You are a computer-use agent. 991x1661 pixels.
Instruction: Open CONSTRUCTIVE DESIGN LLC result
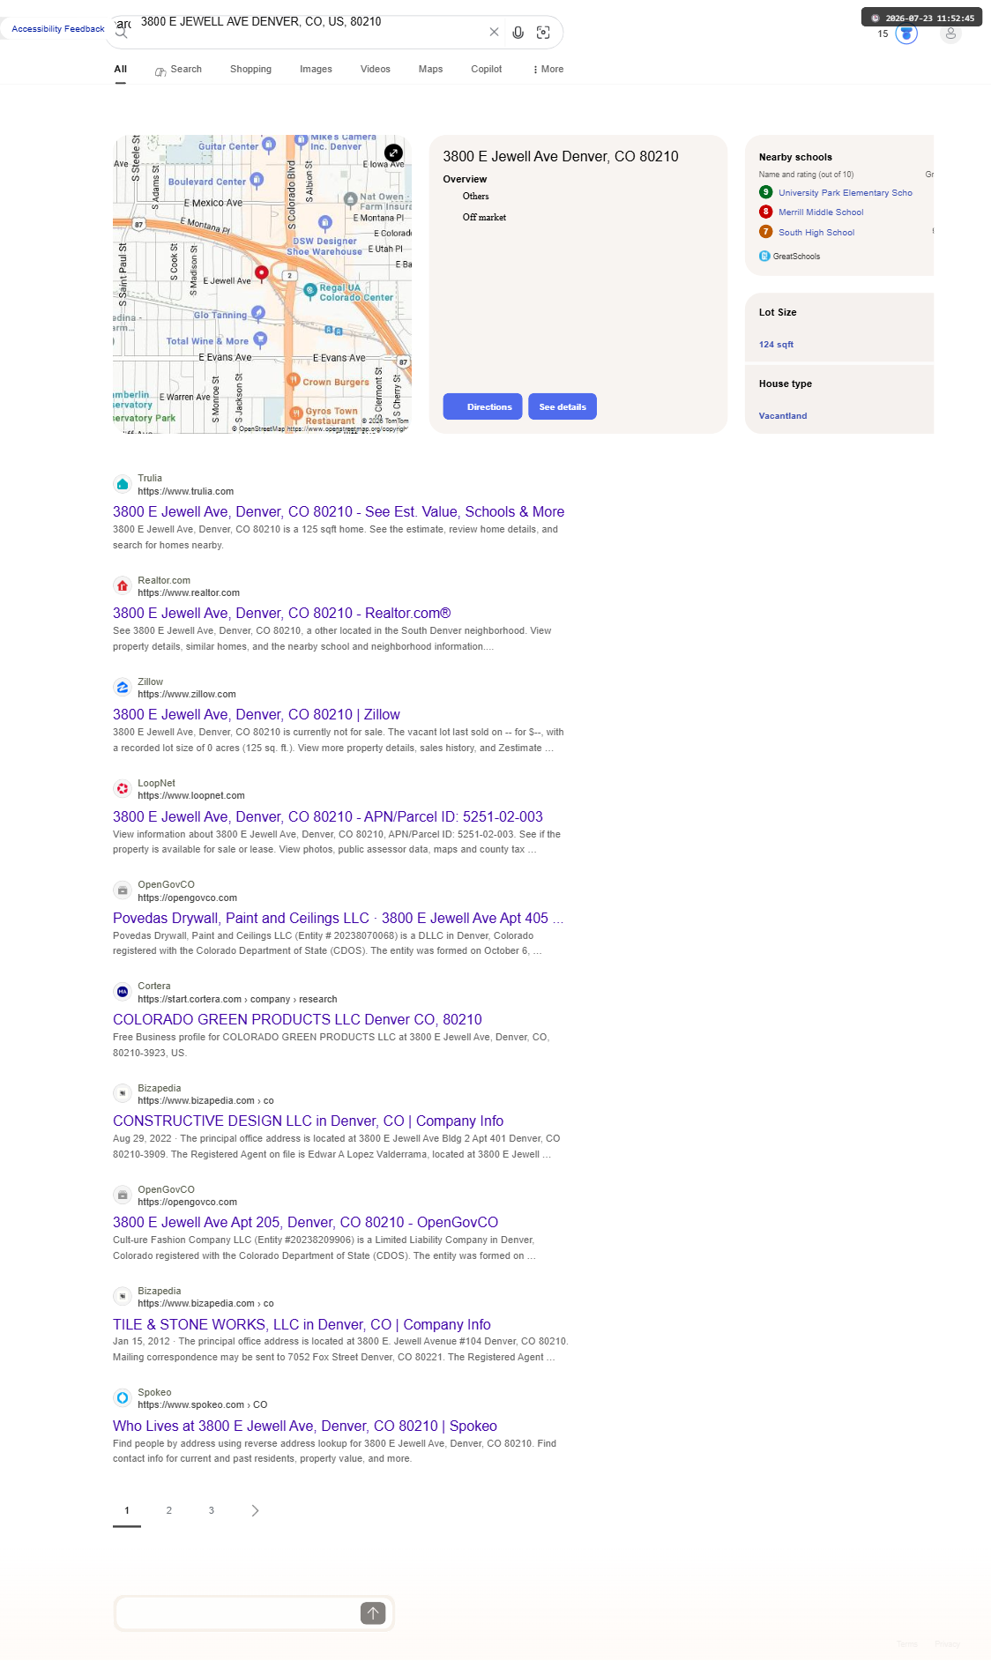click(x=309, y=1121)
